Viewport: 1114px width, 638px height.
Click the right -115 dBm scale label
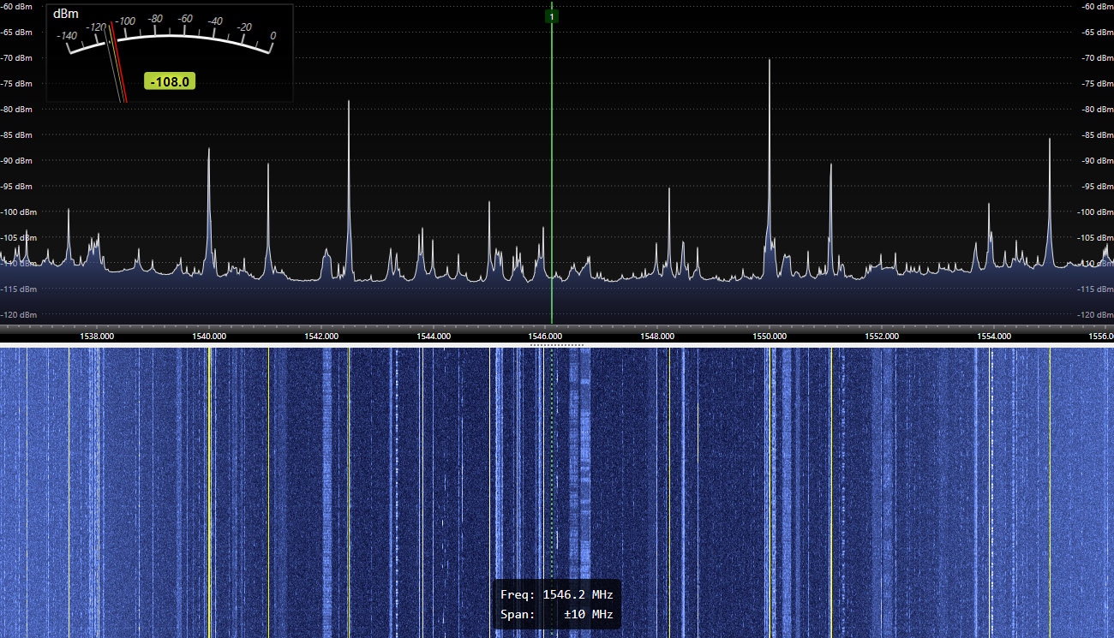pyautogui.click(x=1094, y=289)
